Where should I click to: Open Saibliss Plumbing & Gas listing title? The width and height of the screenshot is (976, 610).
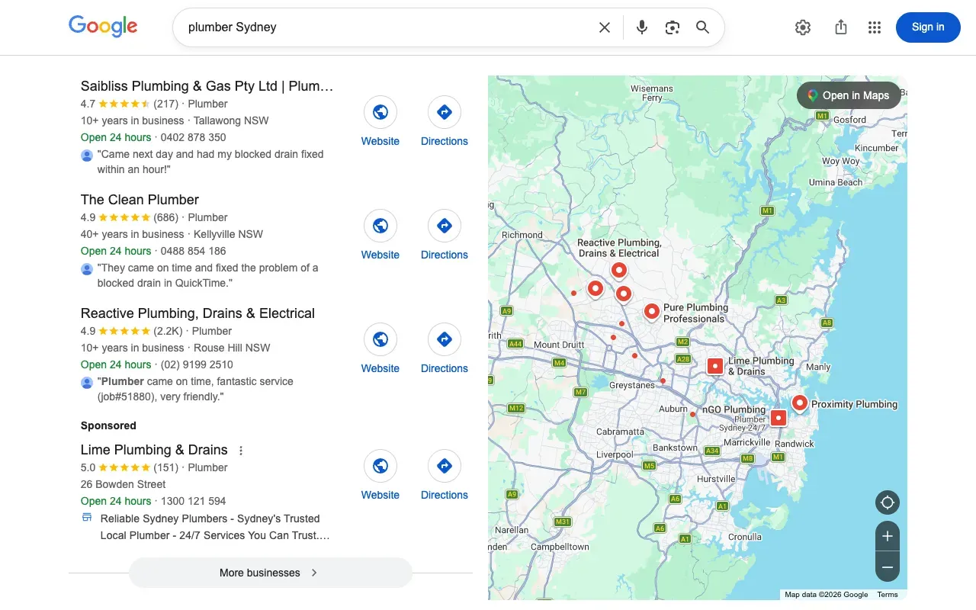point(207,86)
